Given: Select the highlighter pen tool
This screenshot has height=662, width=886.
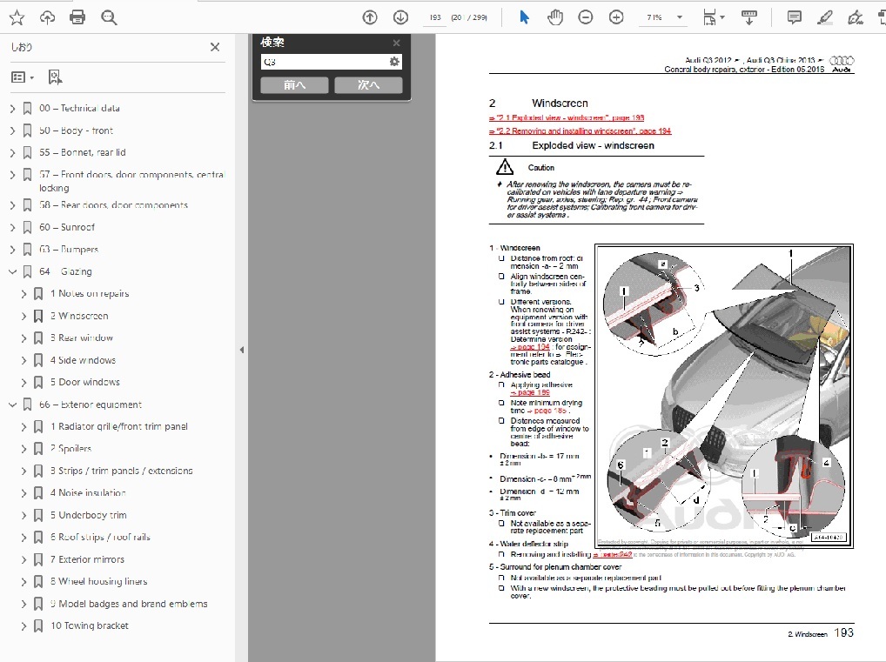Looking at the screenshot, I should coord(825,17).
